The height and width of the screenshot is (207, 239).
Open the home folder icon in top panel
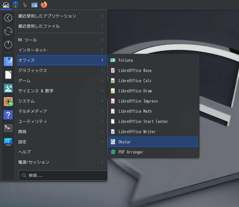[34, 5]
